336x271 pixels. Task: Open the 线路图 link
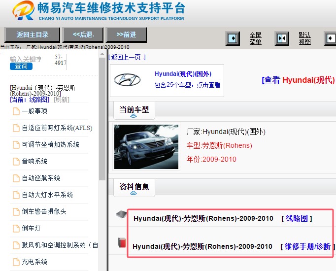click(297, 218)
